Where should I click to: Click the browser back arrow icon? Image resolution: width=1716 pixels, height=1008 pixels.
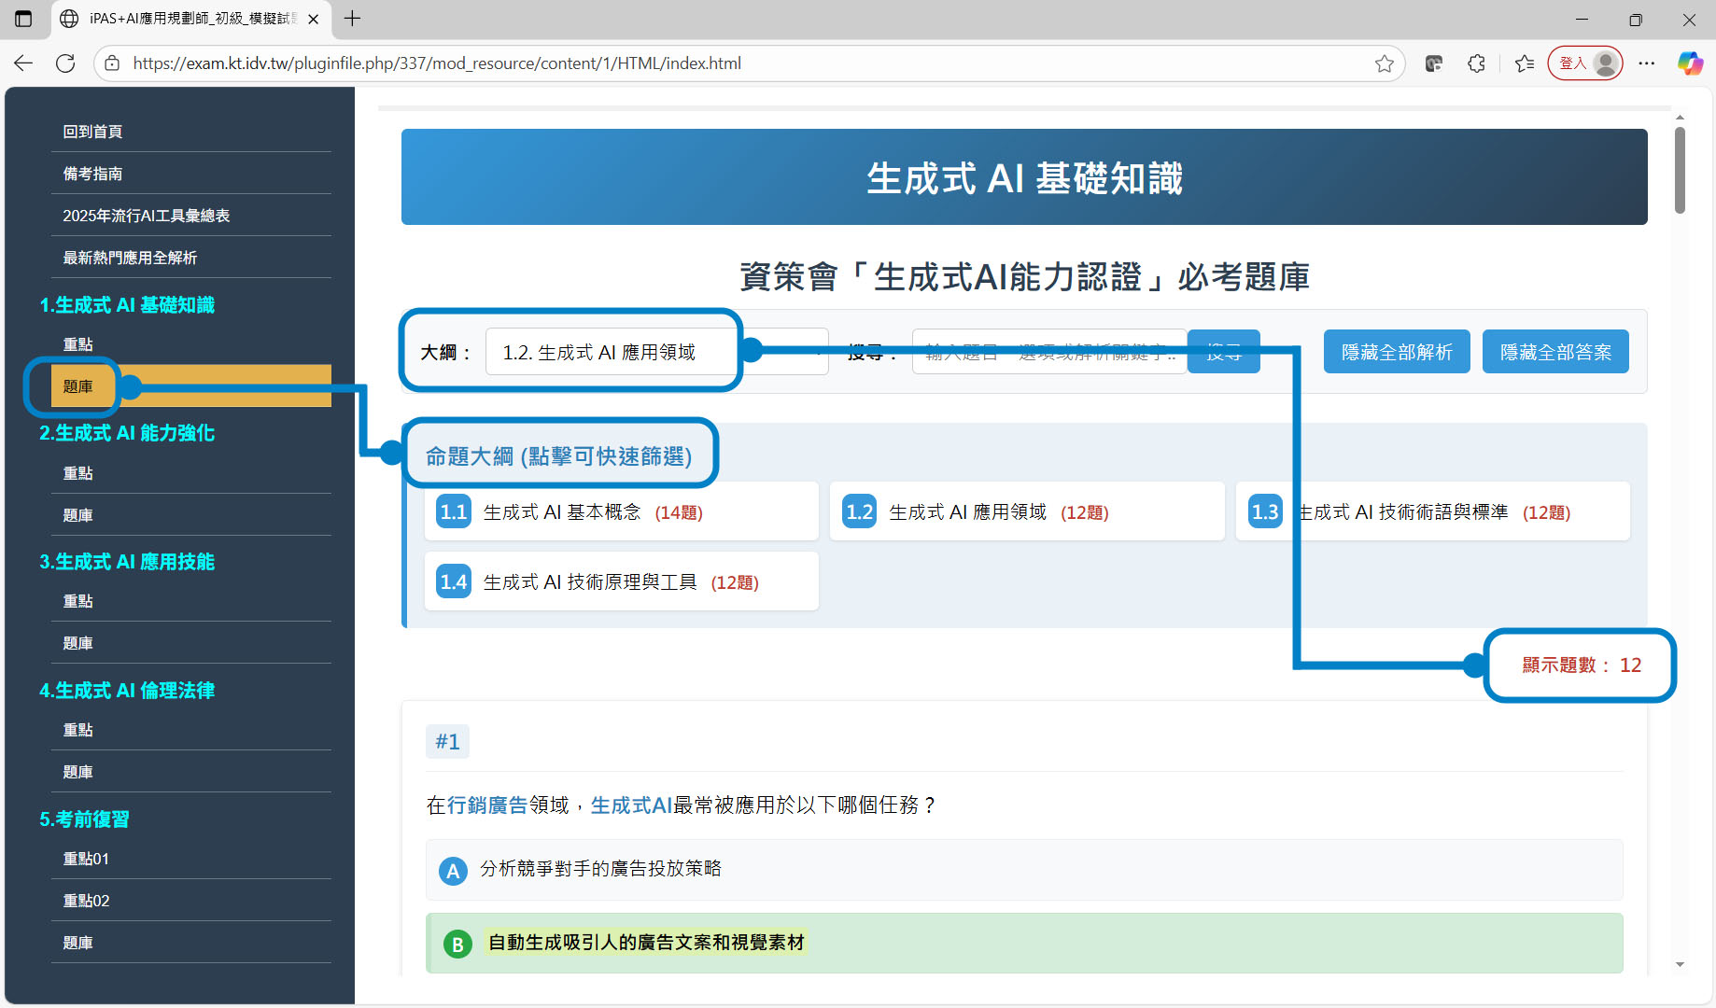point(23,63)
